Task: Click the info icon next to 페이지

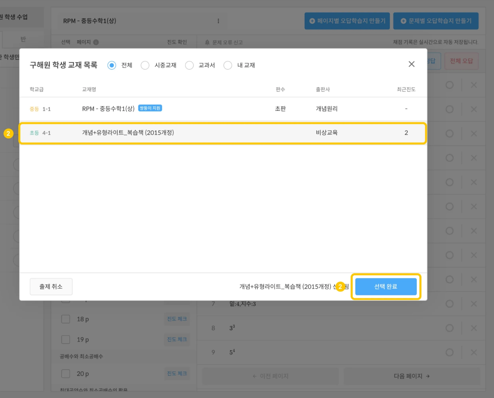Action: pos(96,42)
